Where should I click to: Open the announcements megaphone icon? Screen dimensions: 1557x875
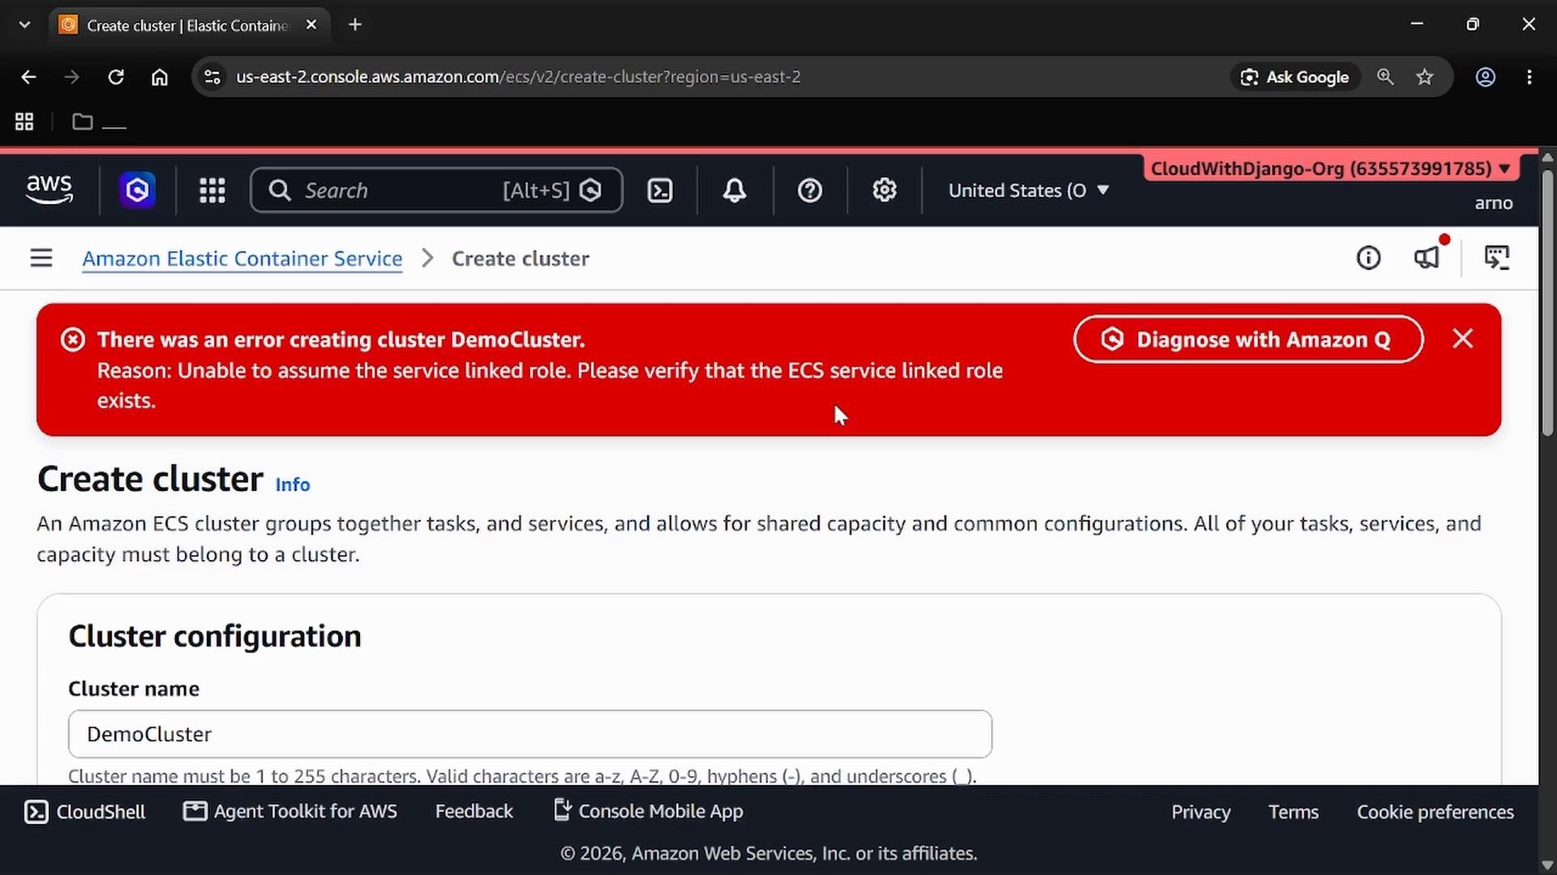pos(1427,258)
